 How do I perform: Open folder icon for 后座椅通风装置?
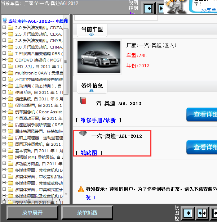(x=10, y=131)
